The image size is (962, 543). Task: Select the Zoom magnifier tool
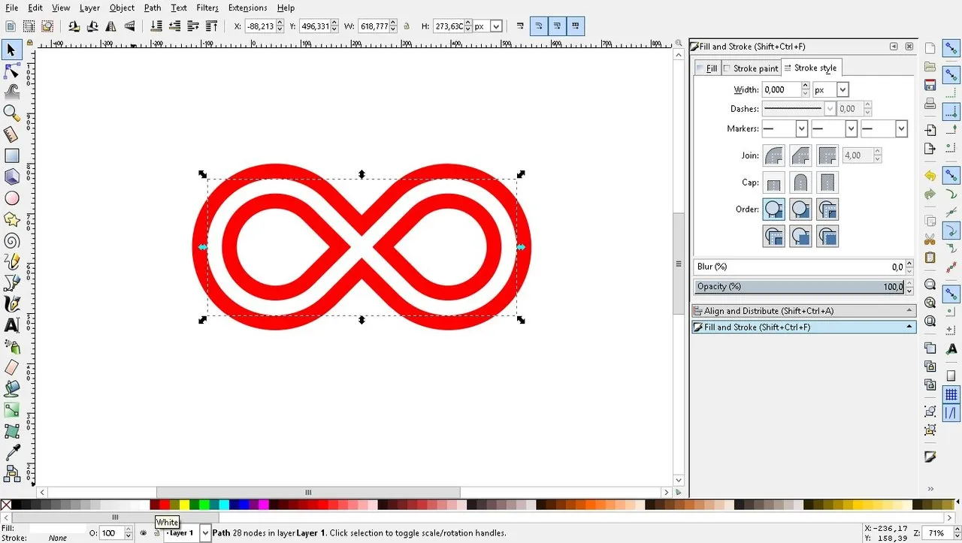[11, 113]
